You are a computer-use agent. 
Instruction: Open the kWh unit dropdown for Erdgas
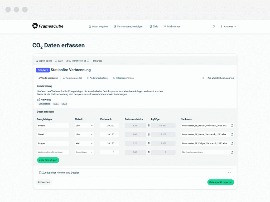pos(85,143)
